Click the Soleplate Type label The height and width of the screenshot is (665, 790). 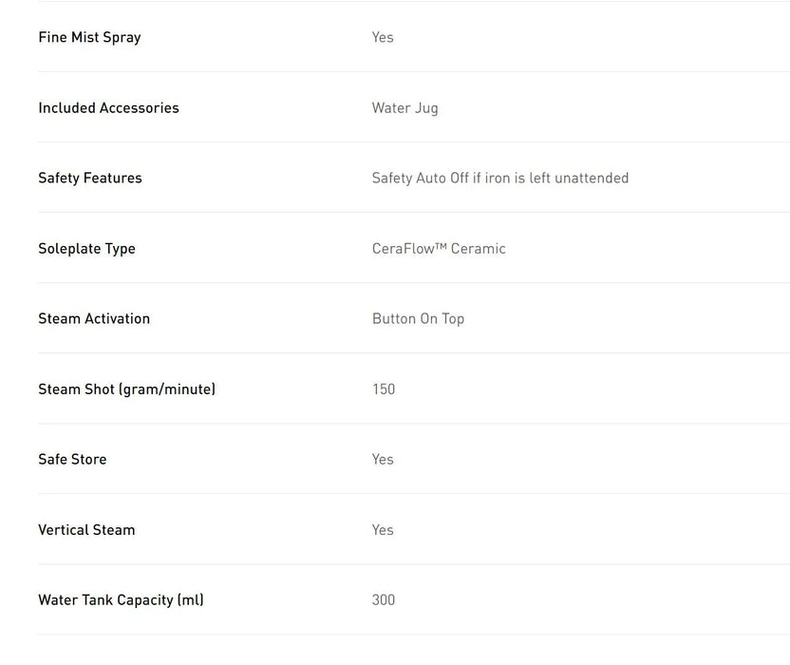[86, 248]
